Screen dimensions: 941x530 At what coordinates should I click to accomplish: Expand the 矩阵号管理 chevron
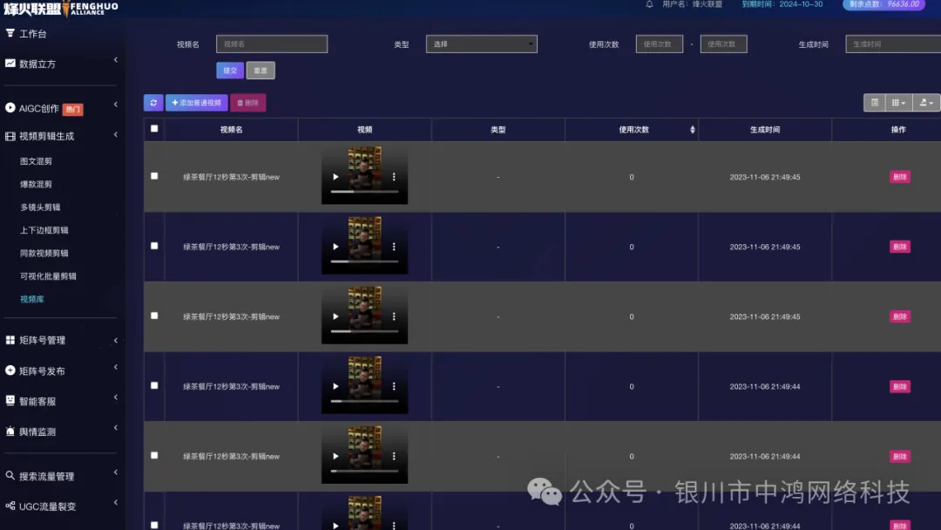tap(115, 340)
